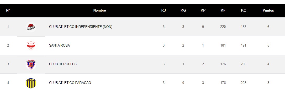The height and width of the screenshot is (95, 285).
Task: Open the Club Hercules crest logo
Action: click(31, 64)
